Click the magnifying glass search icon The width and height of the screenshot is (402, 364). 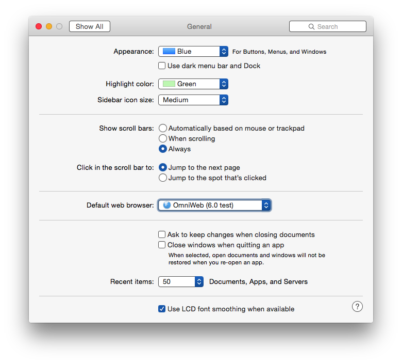click(311, 27)
